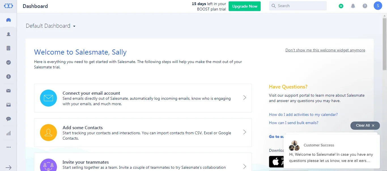The width and height of the screenshot is (387, 171).
Task: Open the Dashboard gauge icon in sidebar
Action: coord(8,20)
